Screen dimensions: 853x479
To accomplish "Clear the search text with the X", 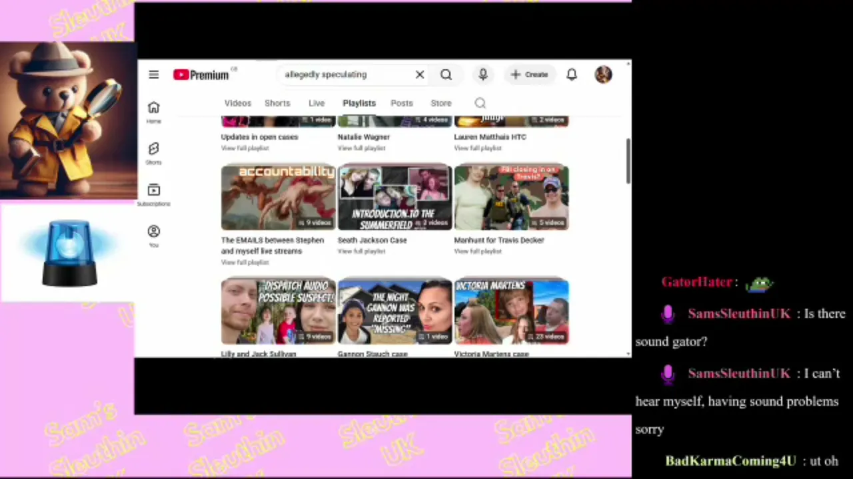I will [x=420, y=75].
